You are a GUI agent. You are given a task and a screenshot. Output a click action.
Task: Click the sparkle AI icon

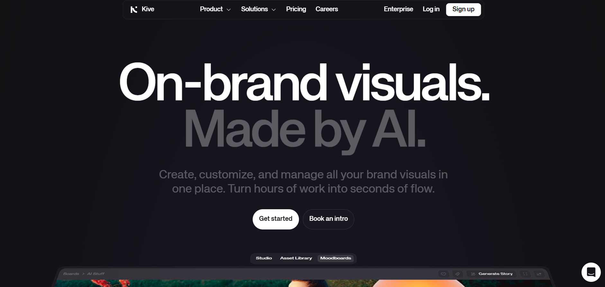[457, 274]
